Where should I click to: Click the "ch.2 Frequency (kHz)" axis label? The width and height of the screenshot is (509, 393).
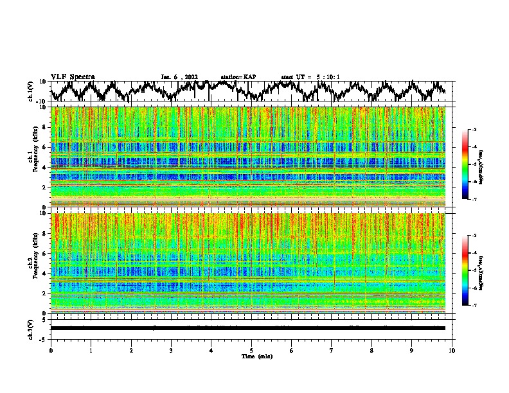[33, 255]
